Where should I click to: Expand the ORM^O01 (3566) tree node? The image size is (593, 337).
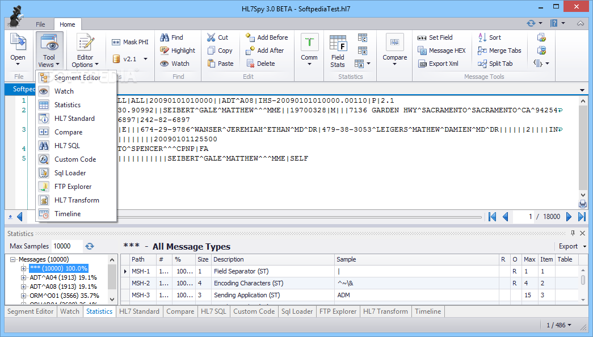tap(23, 296)
